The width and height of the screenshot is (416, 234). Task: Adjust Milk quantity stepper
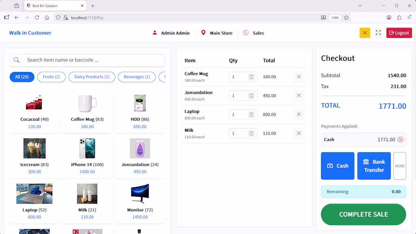[251, 133]
